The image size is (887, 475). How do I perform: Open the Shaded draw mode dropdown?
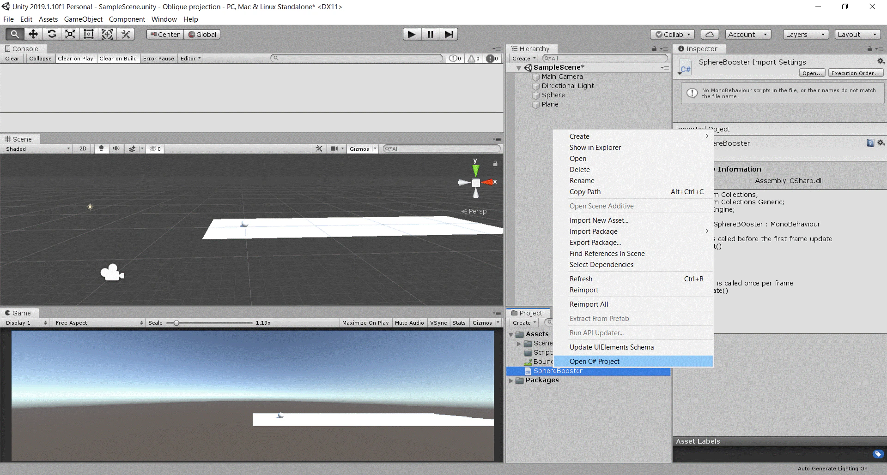tap(38, 148)
